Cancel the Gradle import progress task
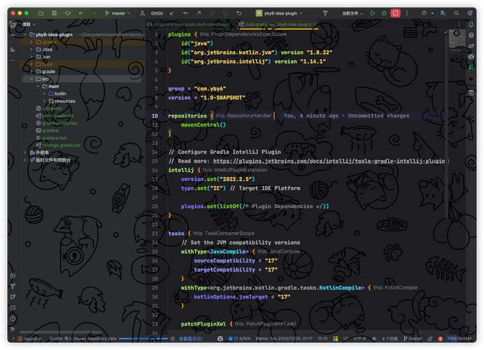Screen dimensions: 484x350 tap(173, 339)
